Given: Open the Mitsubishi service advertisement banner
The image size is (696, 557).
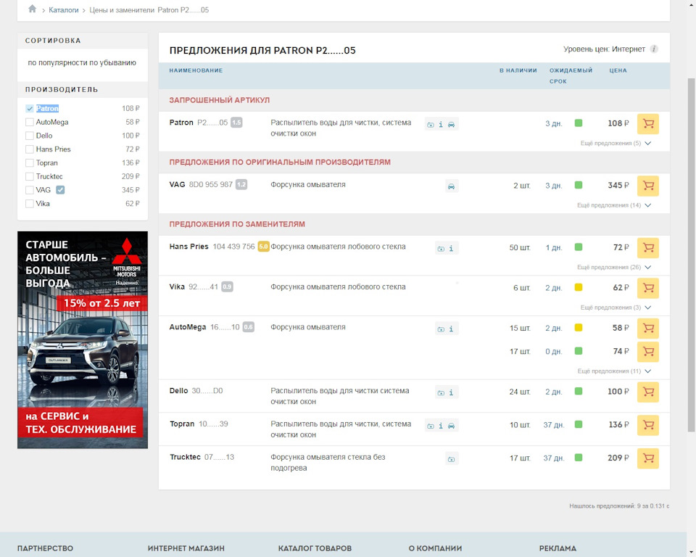Looking at the screenshot, I should point(82,338).
